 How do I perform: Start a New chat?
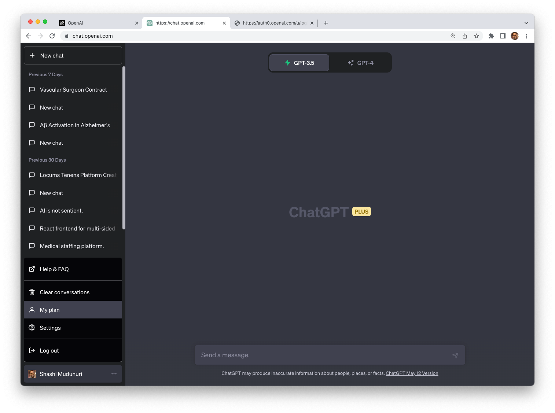[73, 55]
